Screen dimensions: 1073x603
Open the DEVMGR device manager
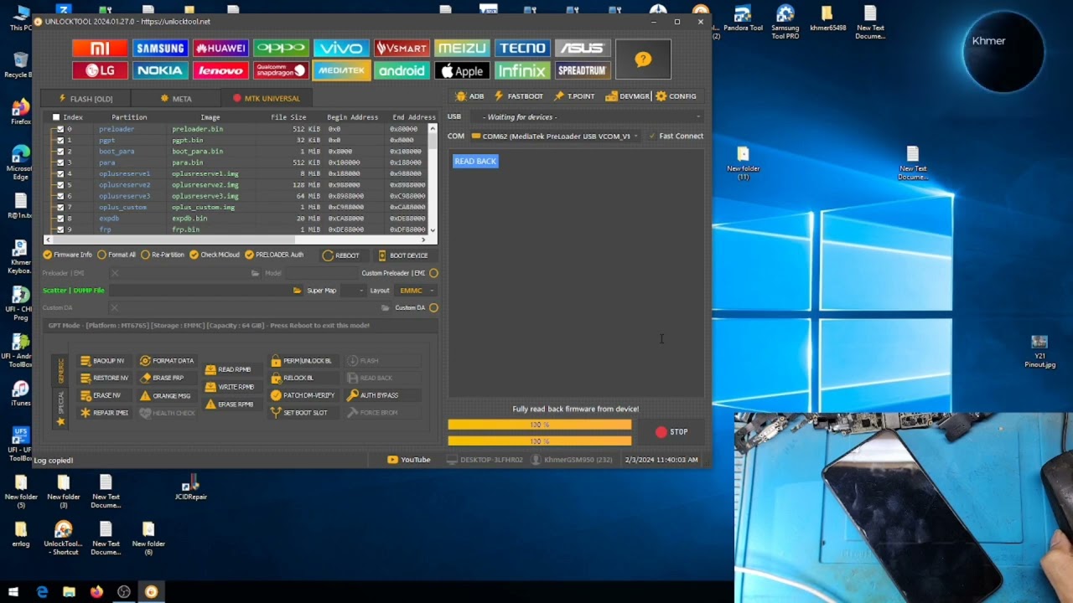[628, 96]
